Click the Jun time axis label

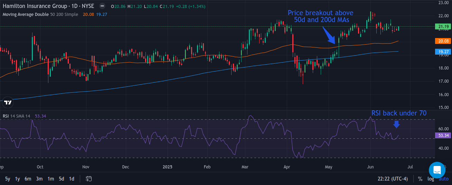point(370,167)
